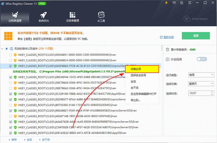Check the {807553E6-5146...} entry checkbox
This screenshot has height=143, width=217.
(x=11, y=105)
